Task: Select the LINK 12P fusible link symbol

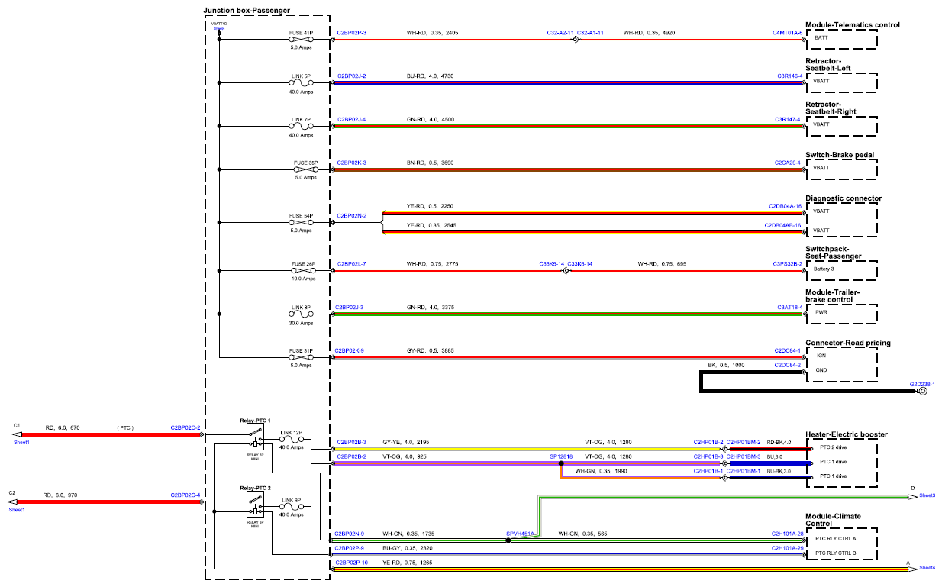Action: [292, 440]
